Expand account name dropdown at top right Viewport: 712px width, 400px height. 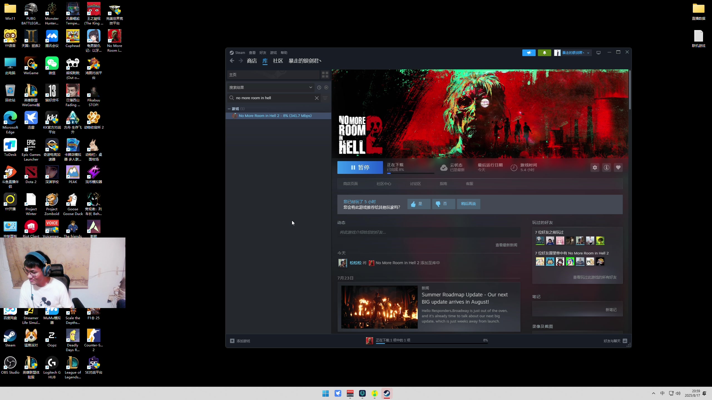588,53
